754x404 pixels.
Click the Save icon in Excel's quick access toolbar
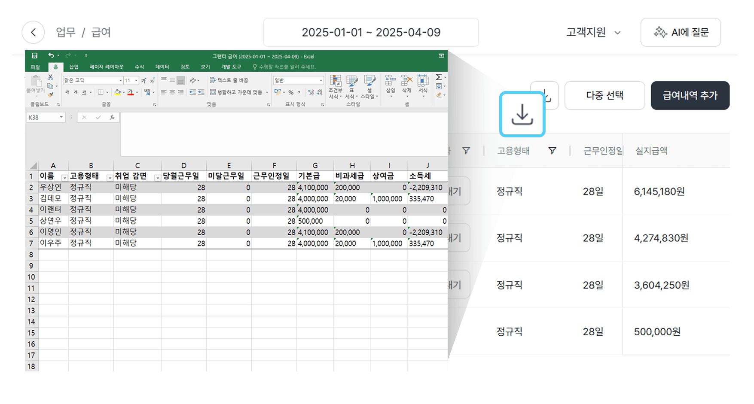coord(34,56)
